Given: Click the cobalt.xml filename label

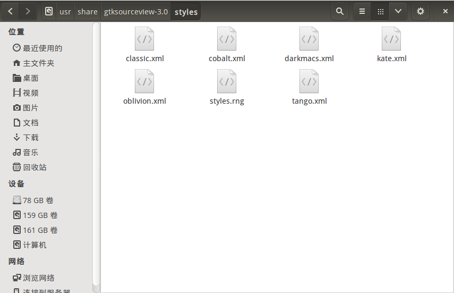Looking at the screenshot, I should [x=227, y=58].
